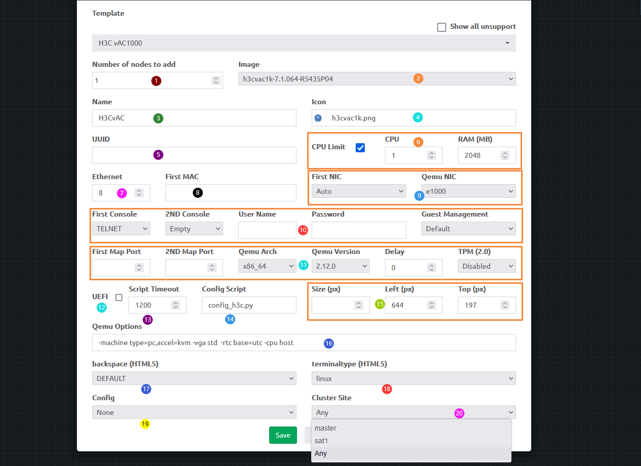Click the Top (px) stepper arrows
Screen dimensions: 641x466
tap(505, 305)
